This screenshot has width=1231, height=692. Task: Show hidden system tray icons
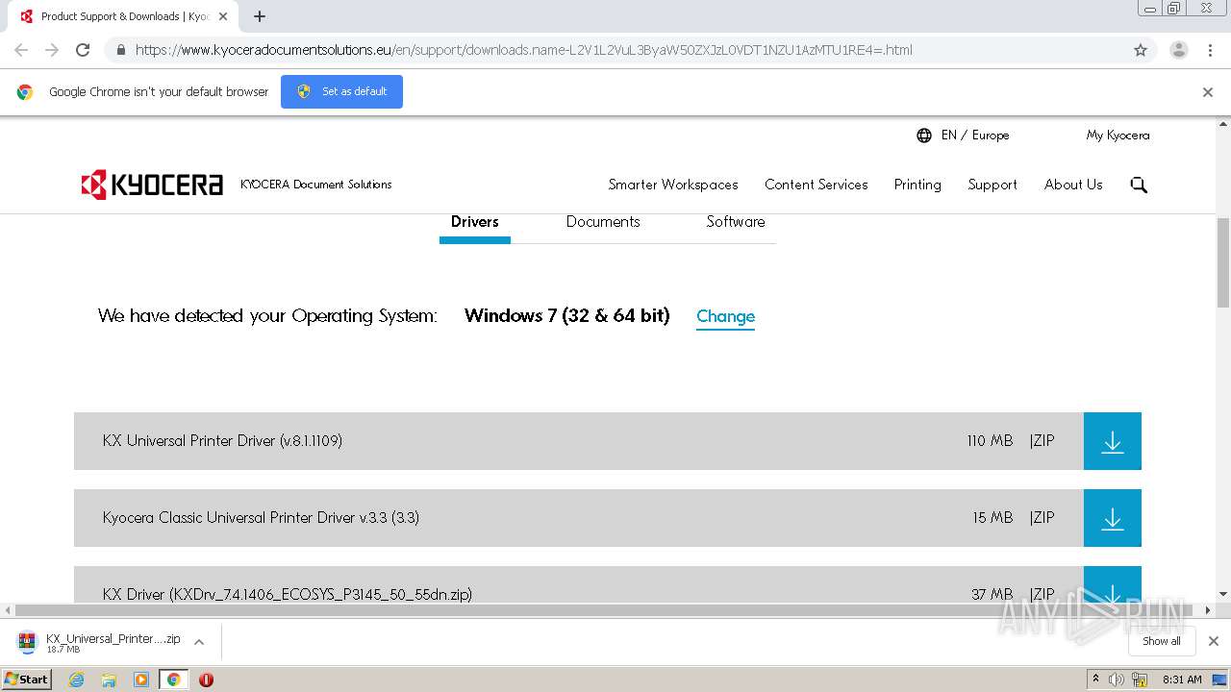1095,680
